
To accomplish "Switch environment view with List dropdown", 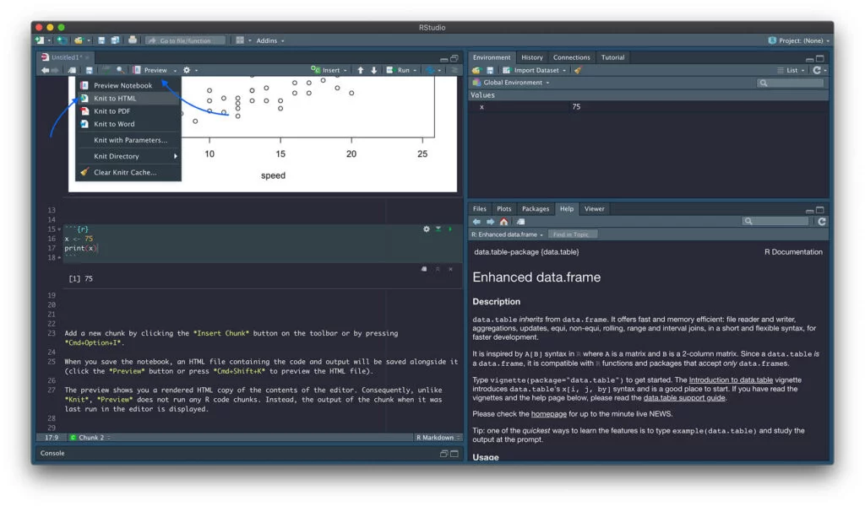I will (x=791, y=70).
